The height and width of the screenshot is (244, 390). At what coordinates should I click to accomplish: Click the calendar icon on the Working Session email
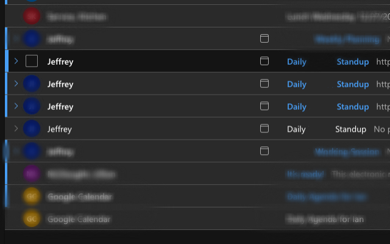pos(264,151)
